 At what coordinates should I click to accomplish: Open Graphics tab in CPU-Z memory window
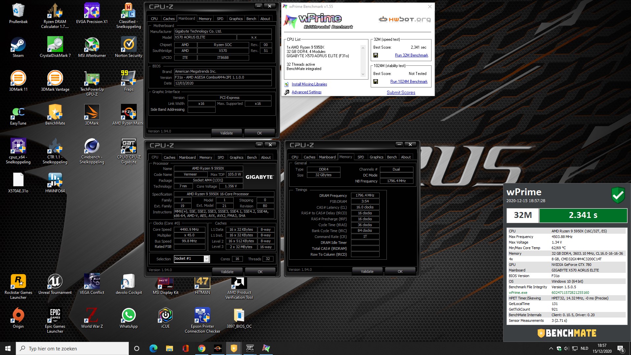click(x=377, y=157)
